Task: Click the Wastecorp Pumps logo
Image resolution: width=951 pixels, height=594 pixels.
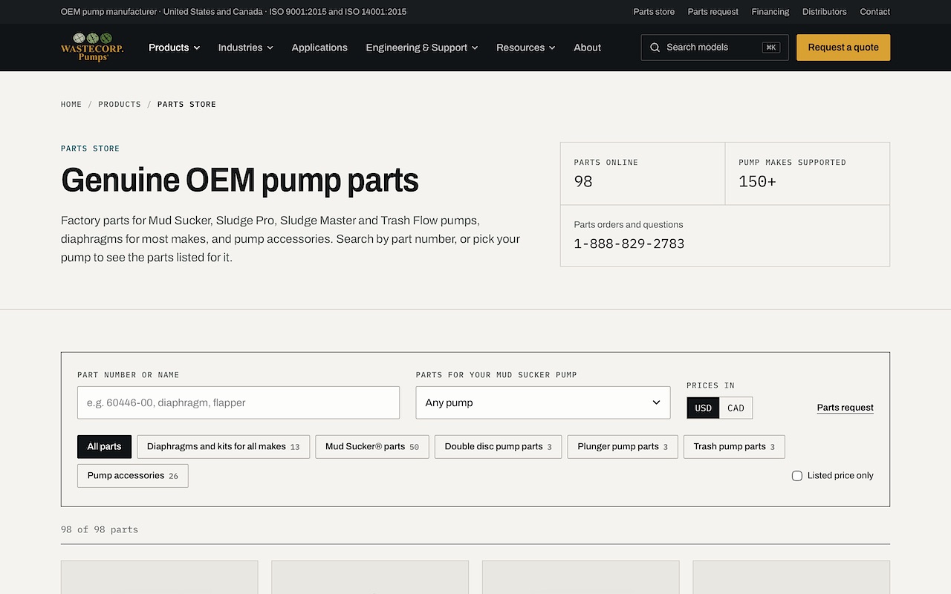Action: [92, 48]
